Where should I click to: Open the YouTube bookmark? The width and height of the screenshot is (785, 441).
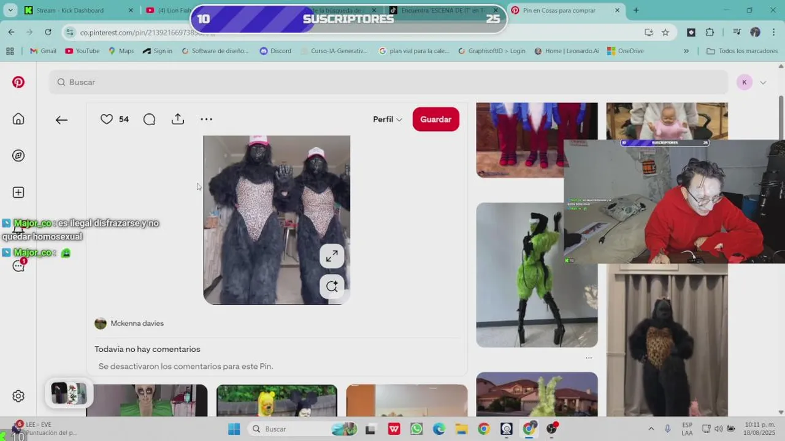[82, 51]
